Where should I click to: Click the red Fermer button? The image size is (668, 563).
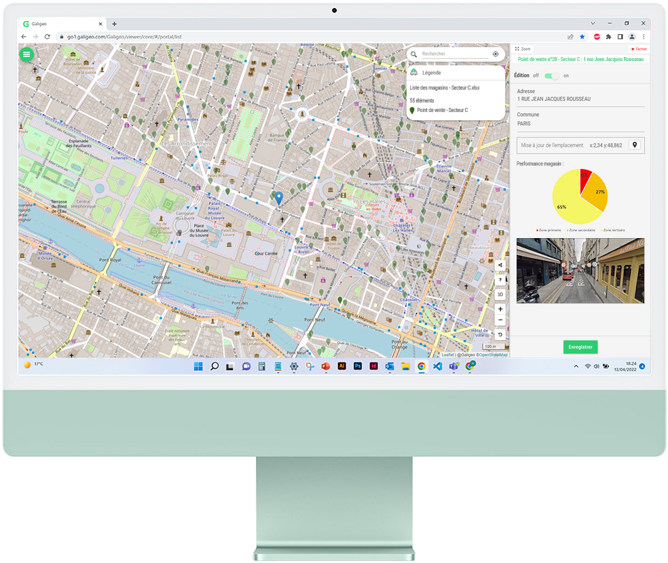point(638,49)
